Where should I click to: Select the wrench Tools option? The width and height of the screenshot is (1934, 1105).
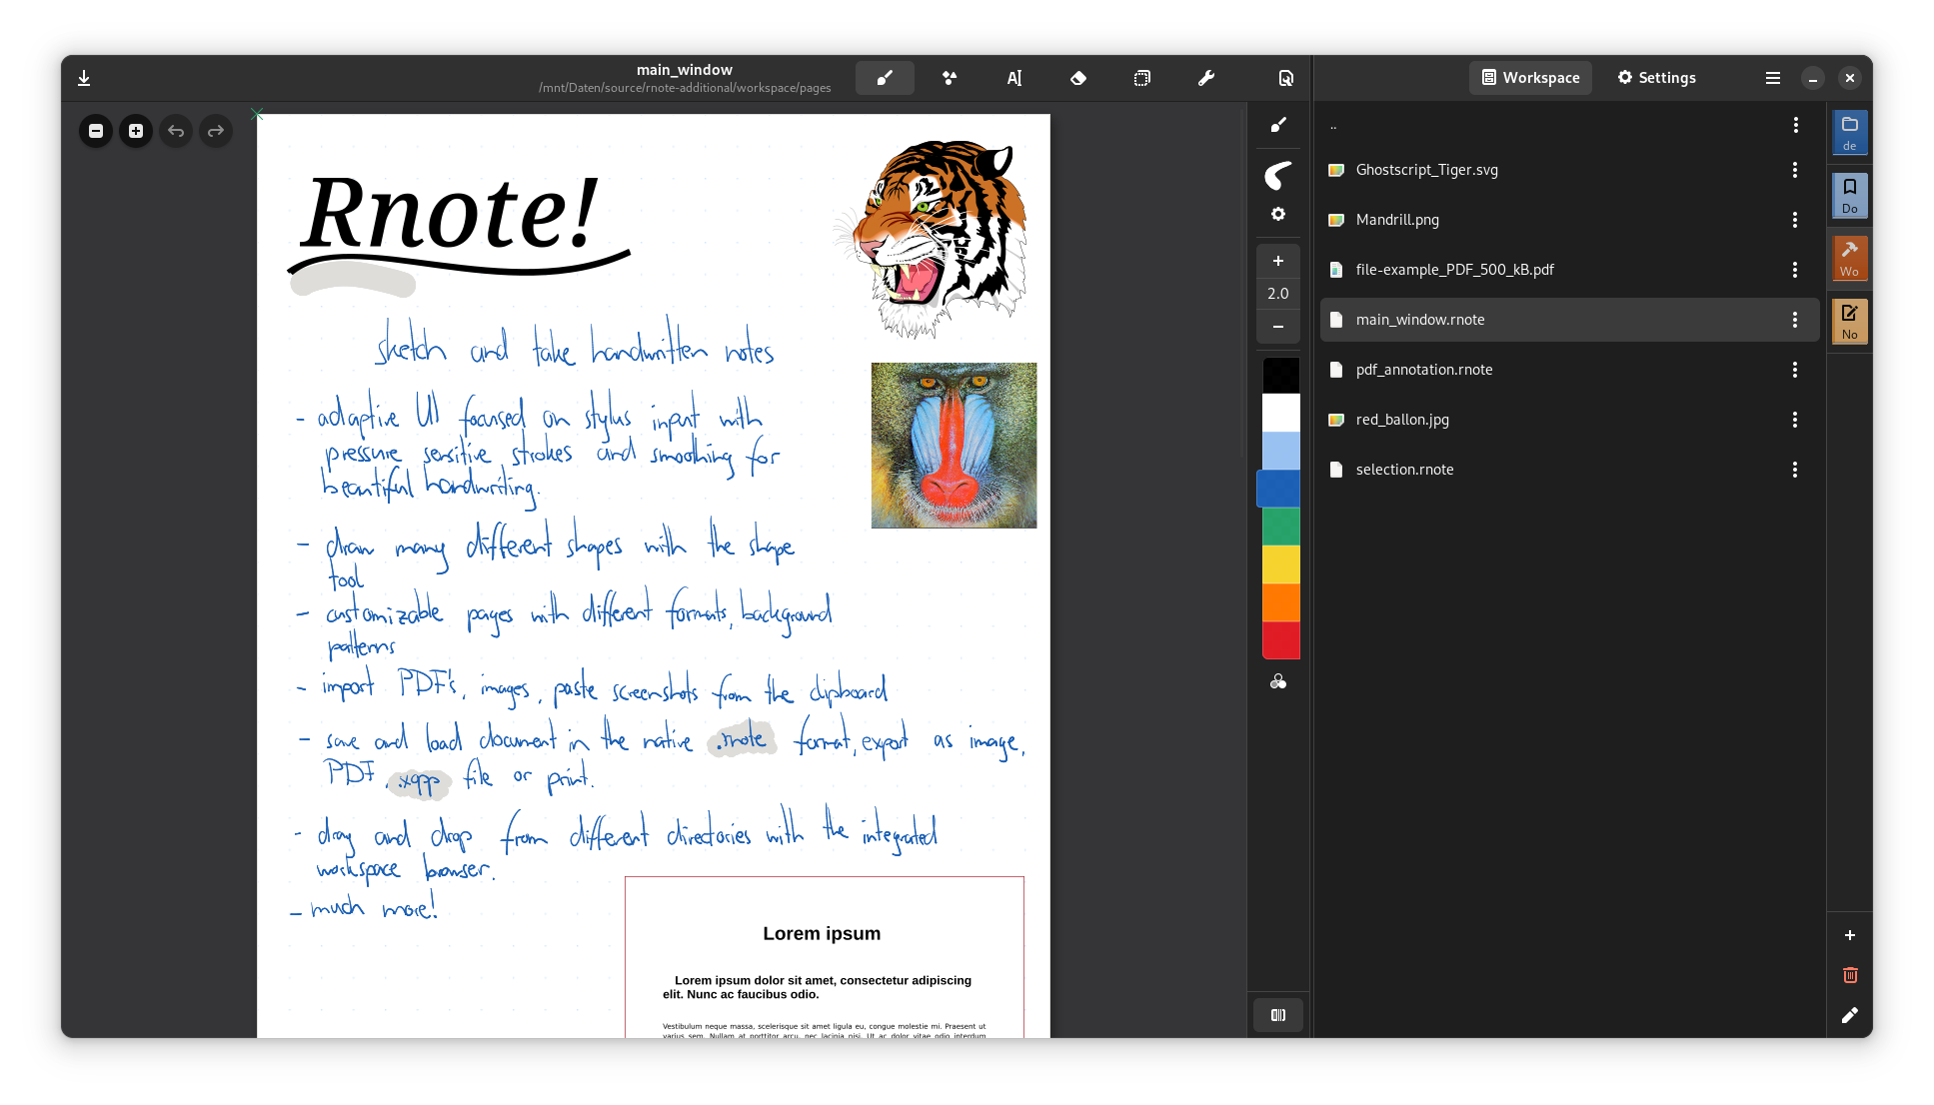click(x=1206, y=78)
